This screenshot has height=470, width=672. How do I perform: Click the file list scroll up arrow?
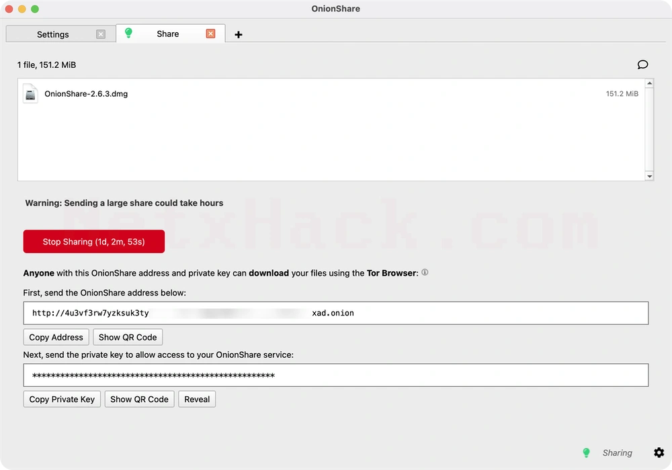[x=649, y=83]
